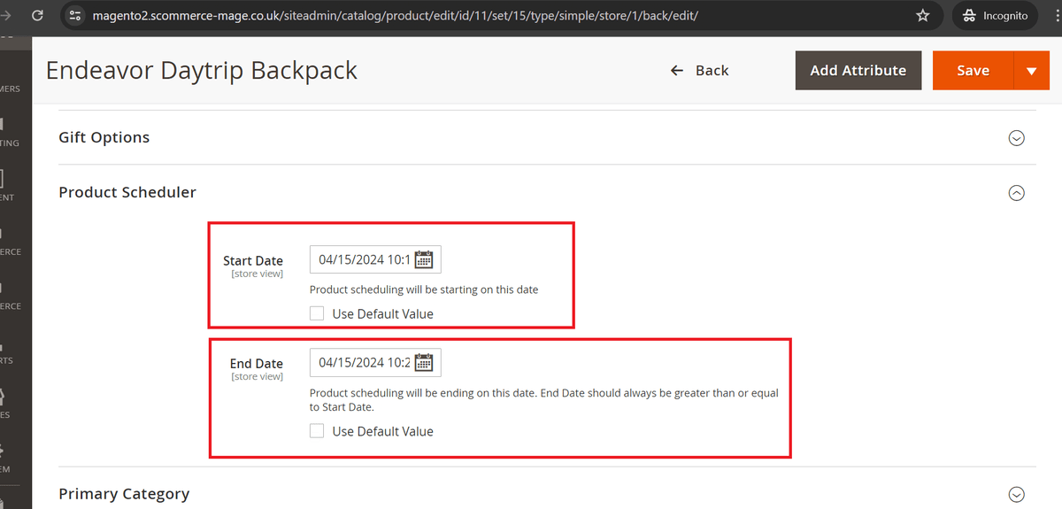Viewport: 1062px width, 509px height.
Task: Open the Marketing menu in the sidebar
Action: click(x=7, y=133)
